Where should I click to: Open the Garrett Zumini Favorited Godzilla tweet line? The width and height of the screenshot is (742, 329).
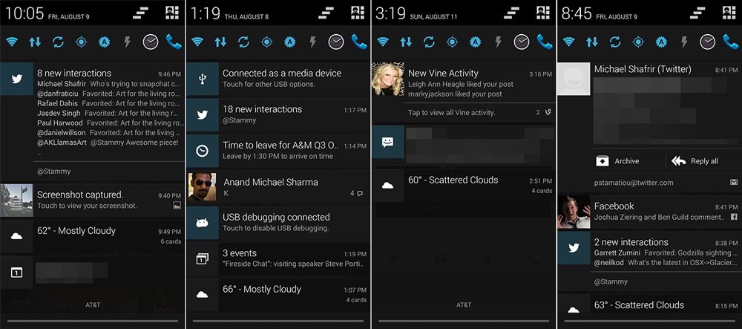point(666,253)
